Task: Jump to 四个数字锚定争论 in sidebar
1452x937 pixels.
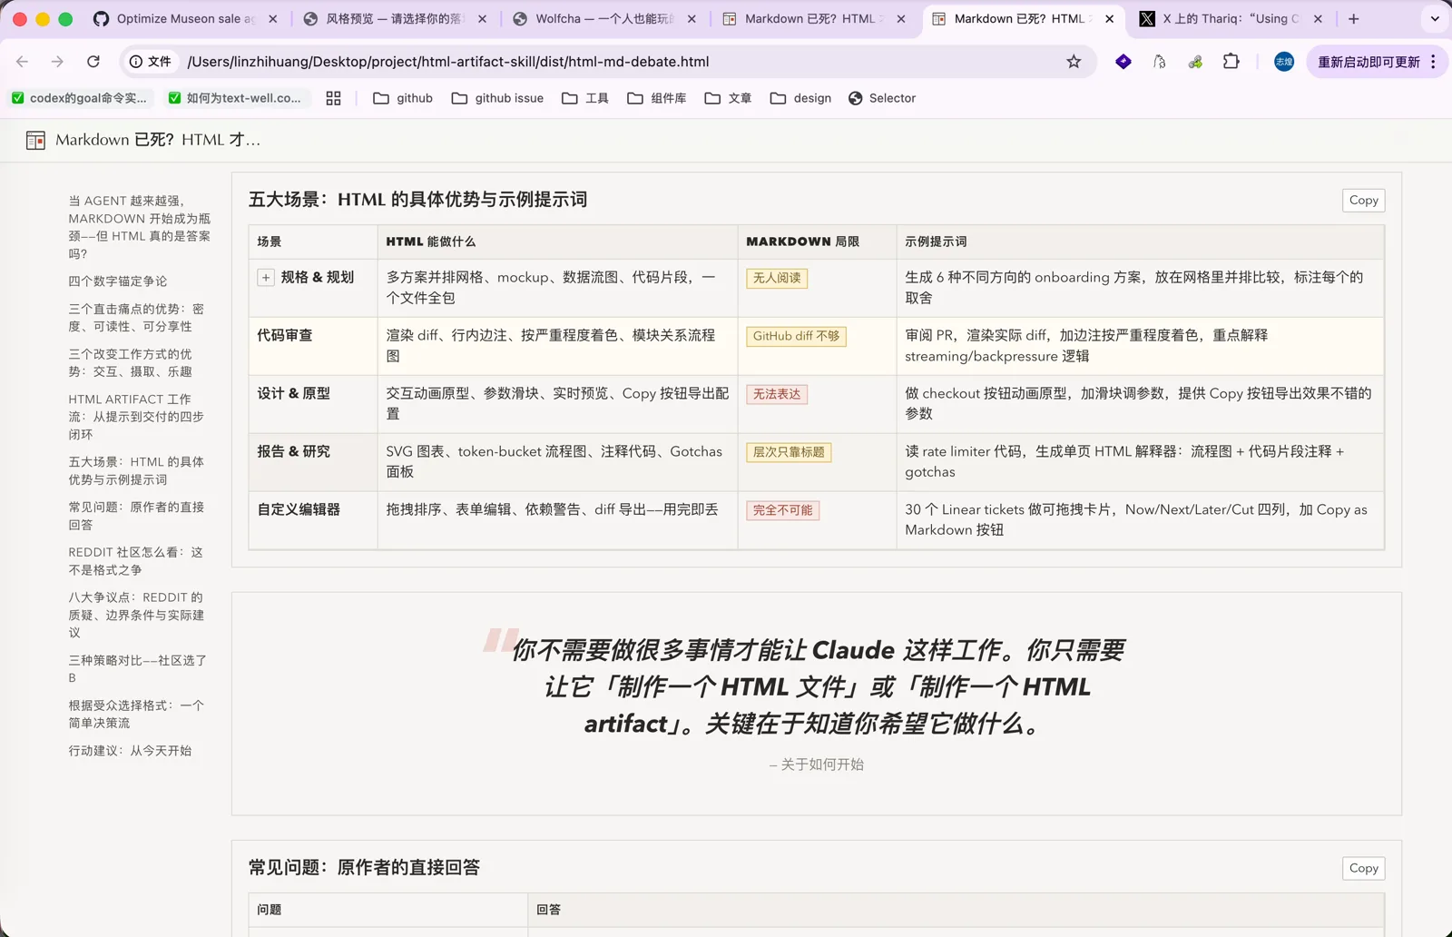Action: pos(118,281)
